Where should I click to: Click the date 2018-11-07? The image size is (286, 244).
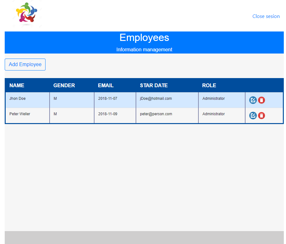[x=108, y=99]
